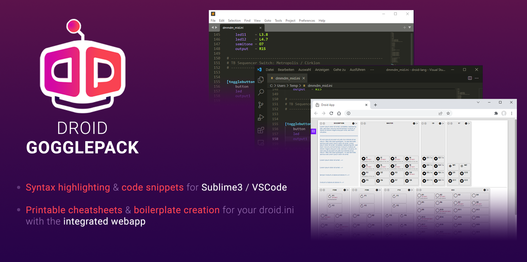Expand the Users breadcrumb in VS Code
The image size is (527, 262).
(x=281, y=86)
